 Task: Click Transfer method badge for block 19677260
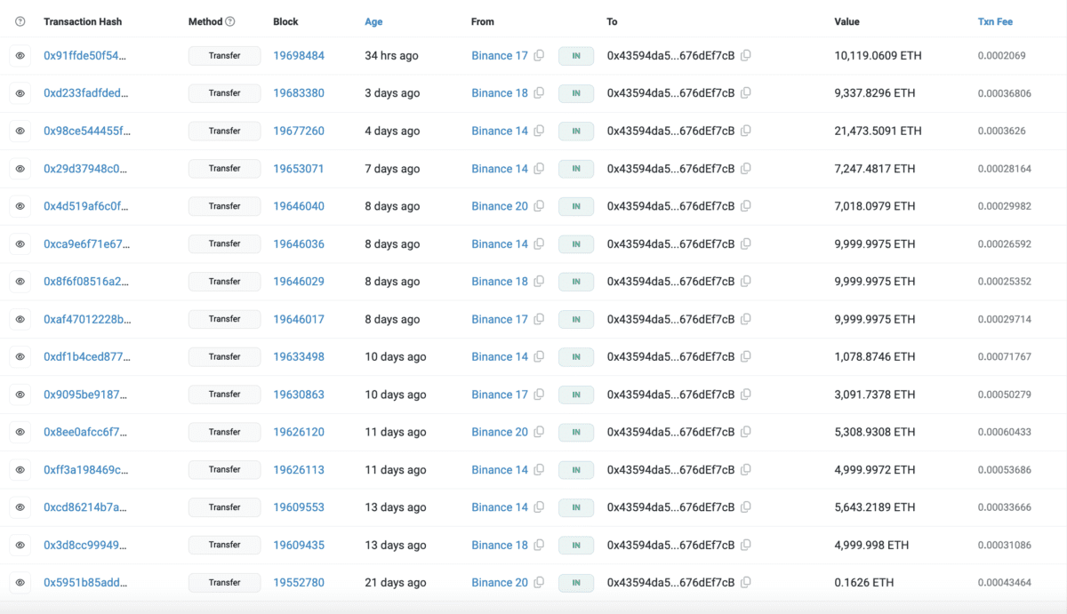point(225,131)
